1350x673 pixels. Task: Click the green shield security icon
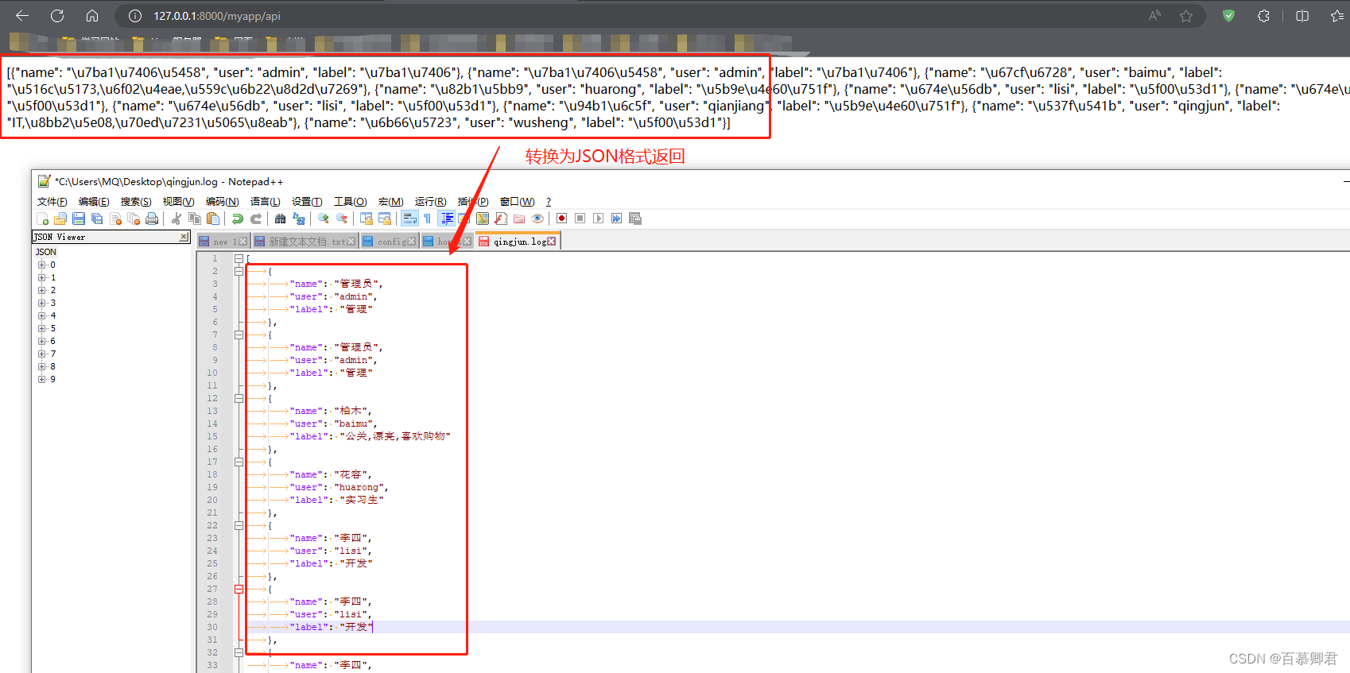(1228, 16)
